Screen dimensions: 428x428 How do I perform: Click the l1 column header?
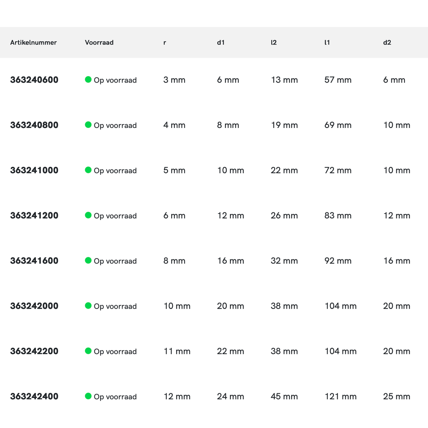pos(327,43)
